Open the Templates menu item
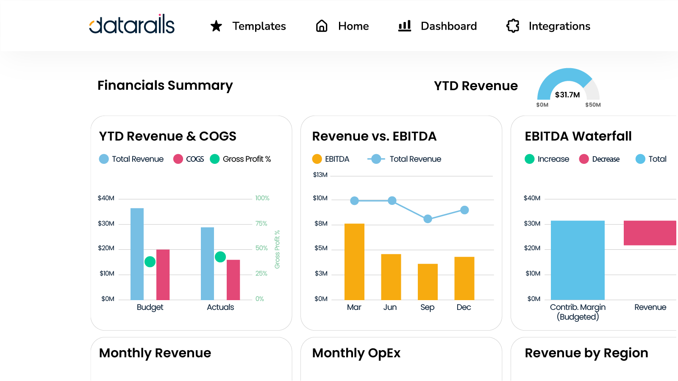The width and height of the screenshot is (678, 381). 259,26
